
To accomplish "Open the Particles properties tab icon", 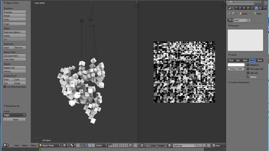I will click(x=264, y=8).
